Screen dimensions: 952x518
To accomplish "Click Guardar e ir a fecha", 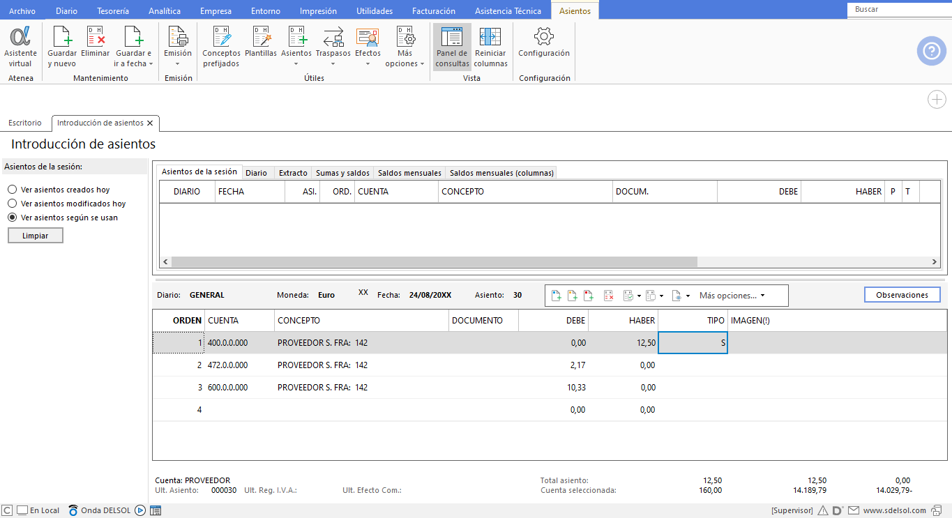I will [x=133, y=47].
